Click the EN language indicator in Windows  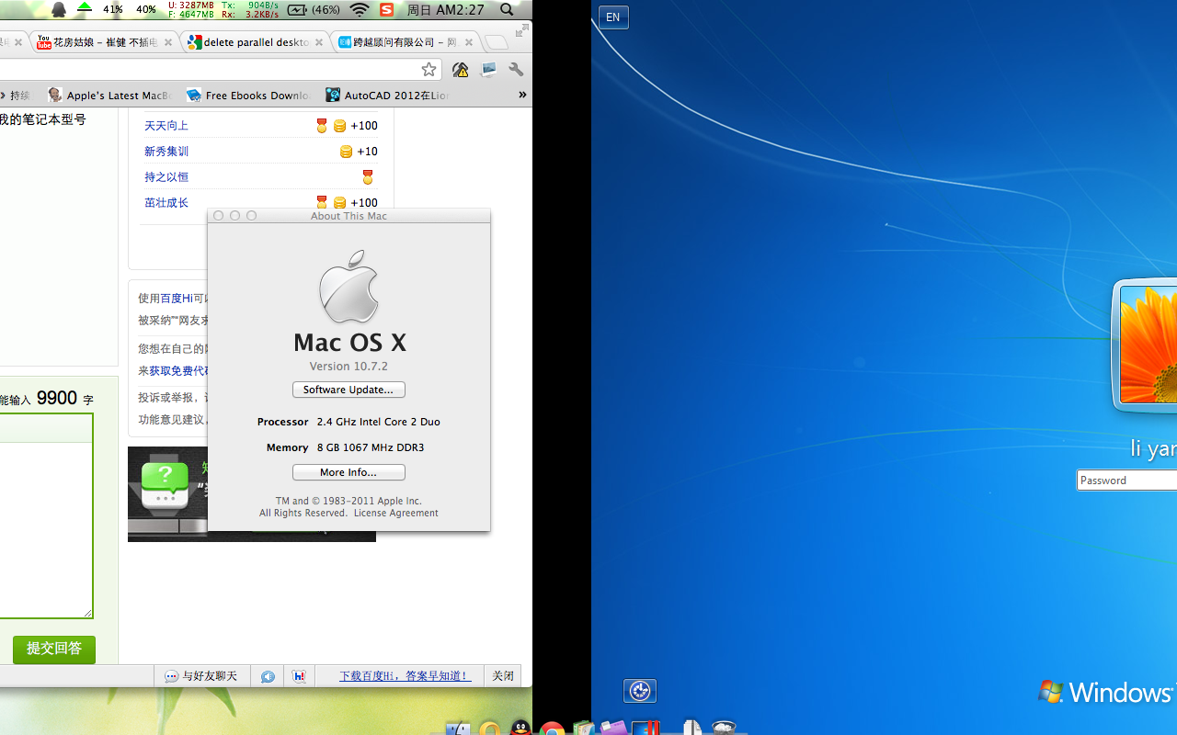pos(613,17)
